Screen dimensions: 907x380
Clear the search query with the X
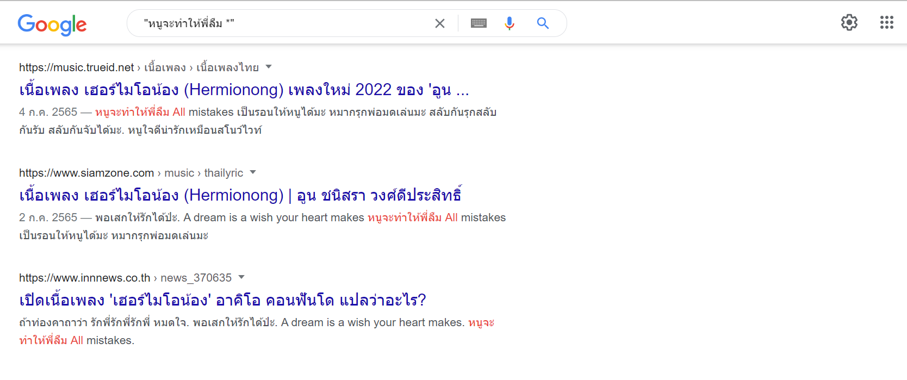(440, 23)
